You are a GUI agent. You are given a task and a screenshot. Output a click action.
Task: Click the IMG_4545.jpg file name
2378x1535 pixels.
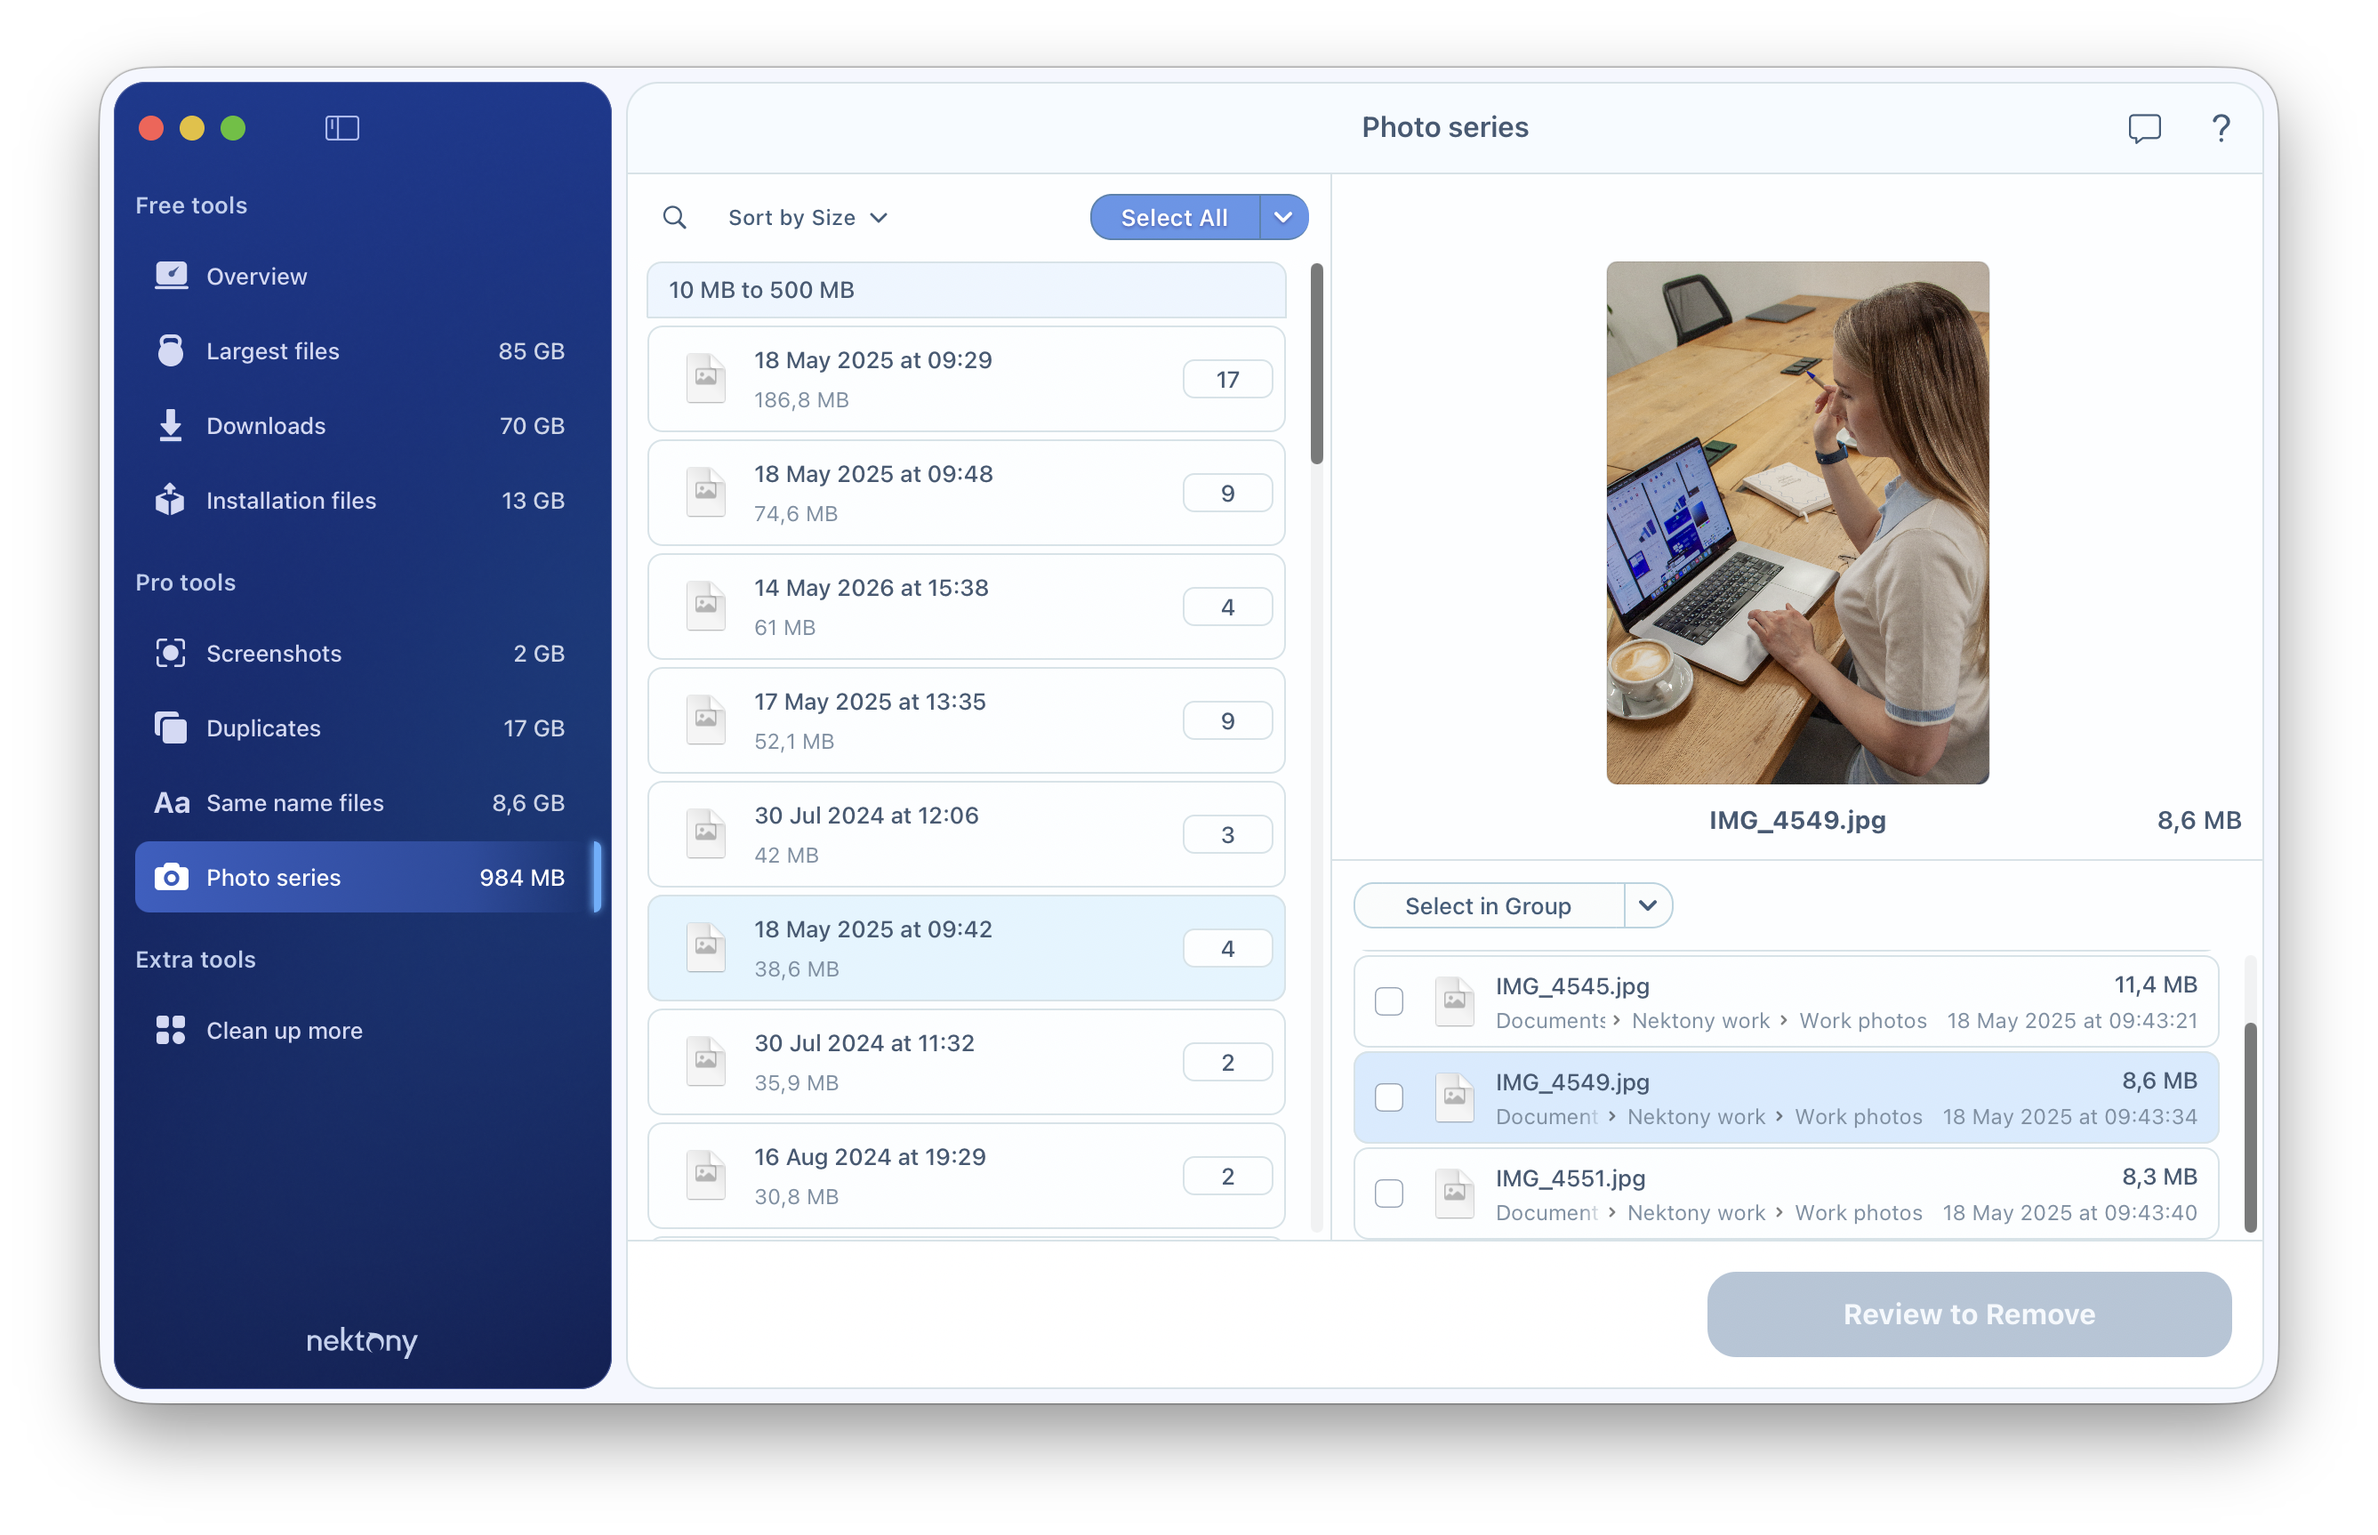(x=1571, y=985)
